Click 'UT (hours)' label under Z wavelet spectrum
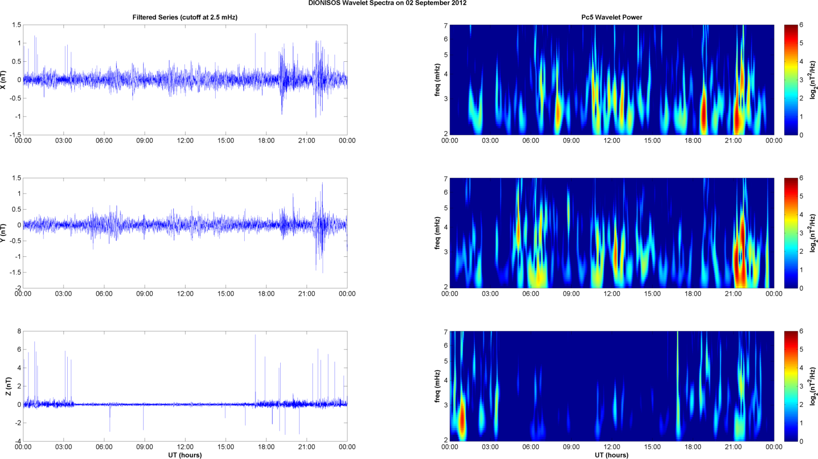 pyautogui.click(x=611, y=455)
